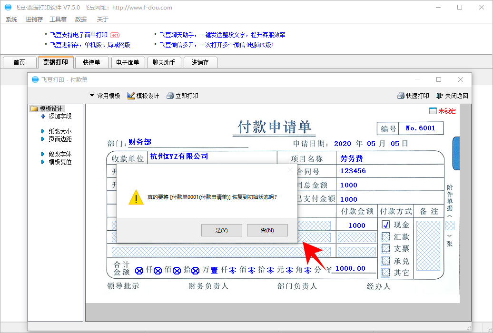
Task: Click the HOT badge next to 电子面单打印
Action: (115, 35)
